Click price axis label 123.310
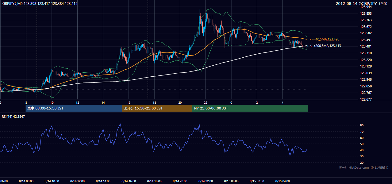The height and width of the screenshot is (184, 392). 366,53
